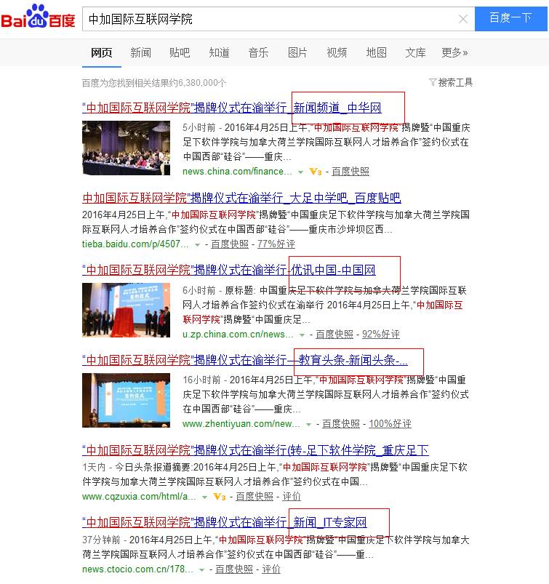Switch to the 图片 tab
Image resolution: width=549 pixels, height=584 pixels.
[297, 53]
